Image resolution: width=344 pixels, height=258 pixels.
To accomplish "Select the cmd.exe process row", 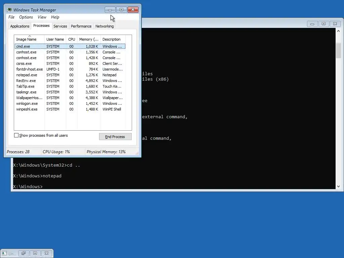I will tap(70, 46).
